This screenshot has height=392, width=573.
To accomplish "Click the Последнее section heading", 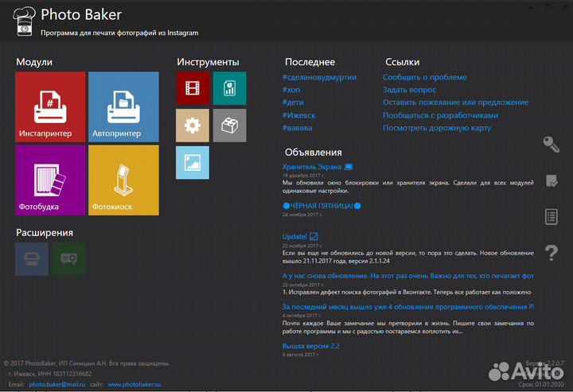I will coord(310,62).
